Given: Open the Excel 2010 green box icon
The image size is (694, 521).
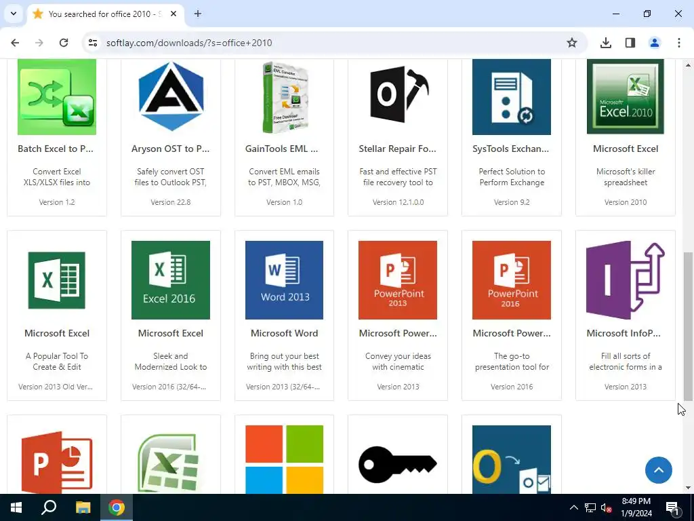Looking at the screenshot, I should click(x=626, y=96).
